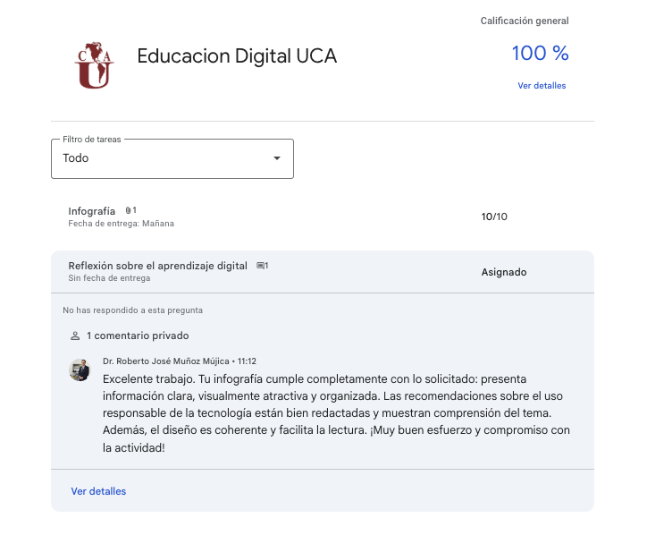Collapse the Reflexión sobre el aprendizaje digital row
The width and height of the screenshot is (647, 535).
point(322,271)
